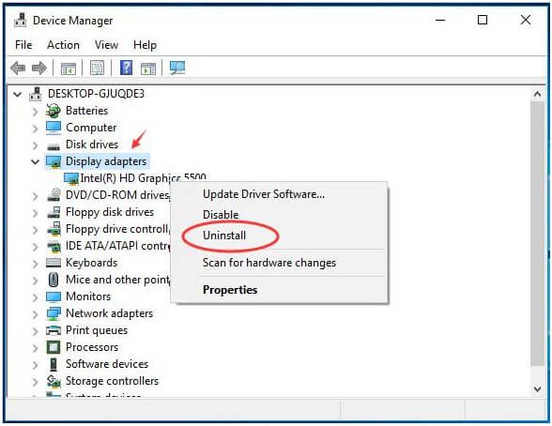Select the Intel(R) HD Graphics 5500 device icon
This screenshot has height=426, width=552.
[x=71, y=178]
